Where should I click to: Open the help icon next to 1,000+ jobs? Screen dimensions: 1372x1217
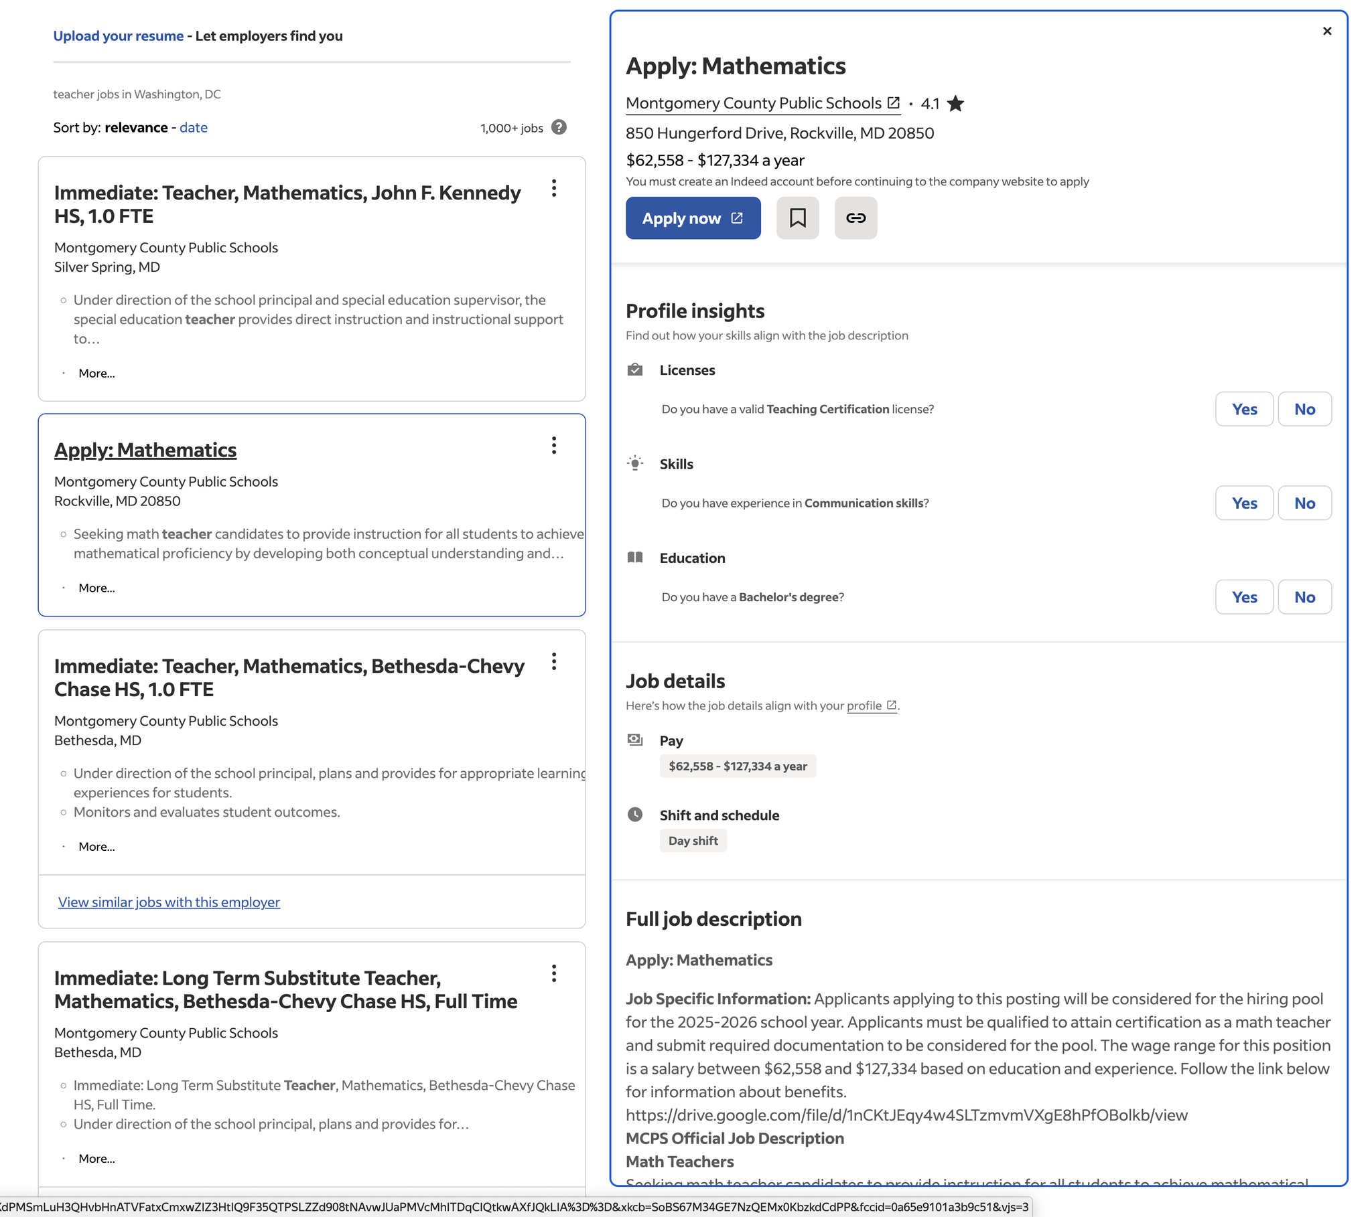[x=559, y=127]
